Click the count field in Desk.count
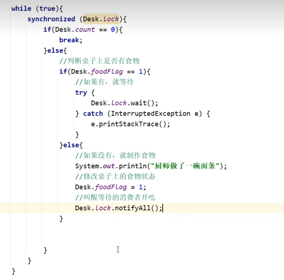The height and width of the screenshot is (280, 284). pos(85,30)
